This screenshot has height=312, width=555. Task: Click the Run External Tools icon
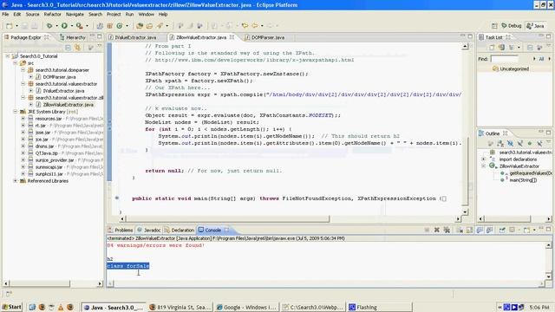(x=80, y=26)
